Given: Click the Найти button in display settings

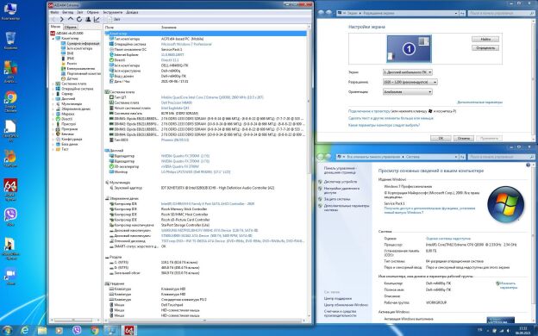Looking at the screenshot, I should [485, 40].
